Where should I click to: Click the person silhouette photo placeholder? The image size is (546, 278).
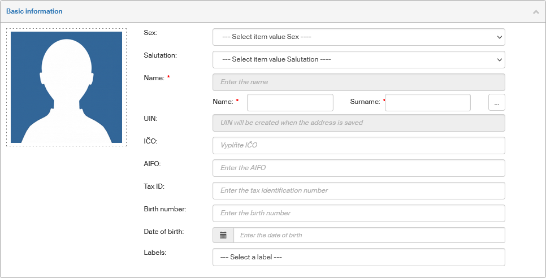(x=66, y=87)
